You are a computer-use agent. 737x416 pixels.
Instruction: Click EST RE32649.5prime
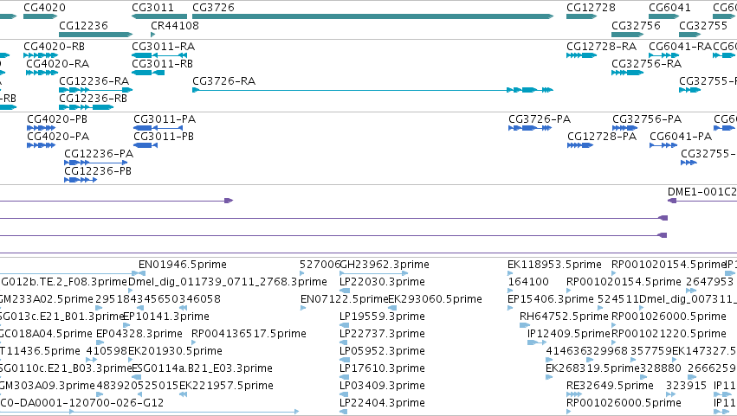click(610, 386)
